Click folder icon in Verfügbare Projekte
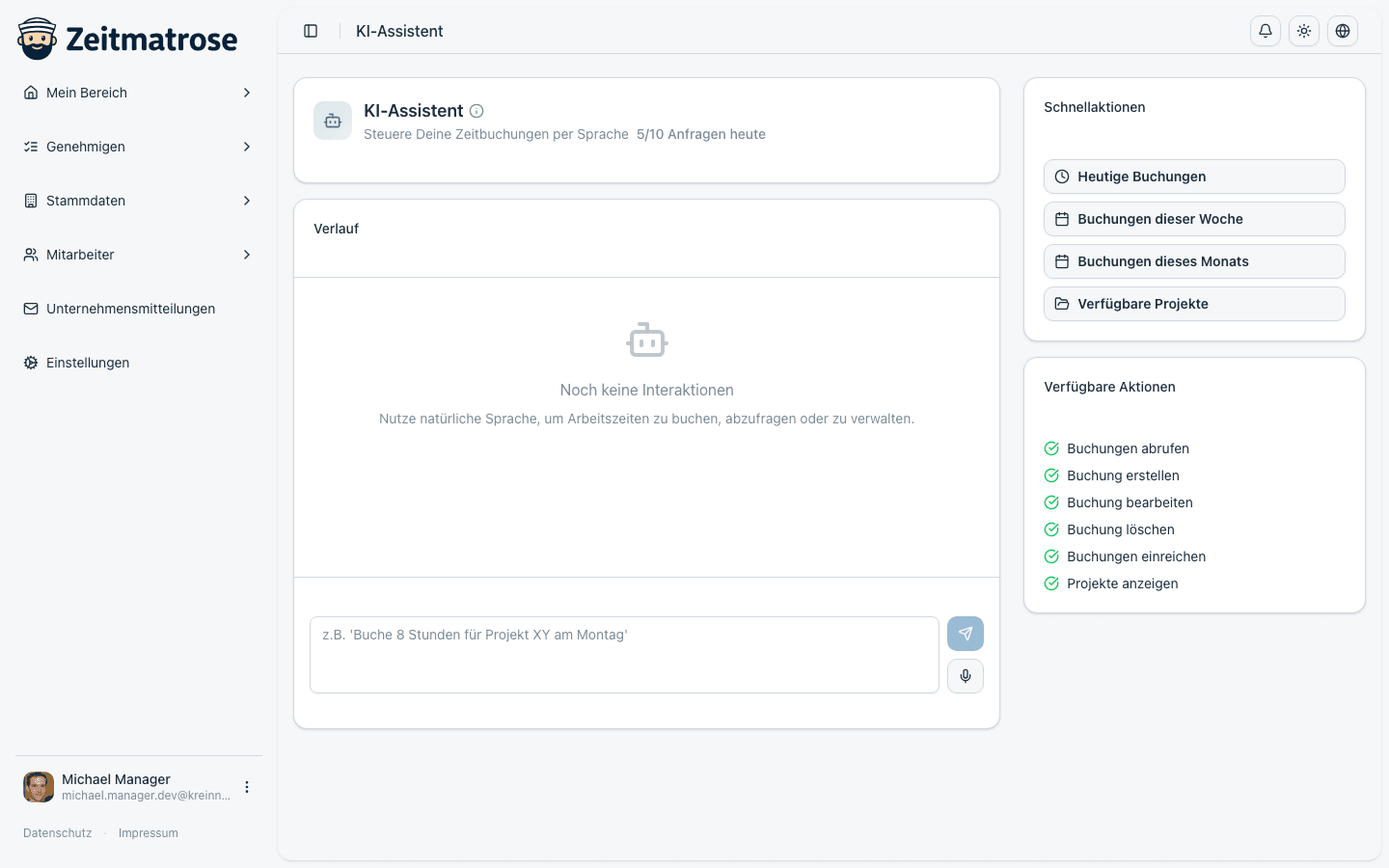This screenshot has height=868, width=1389. 1062,304
